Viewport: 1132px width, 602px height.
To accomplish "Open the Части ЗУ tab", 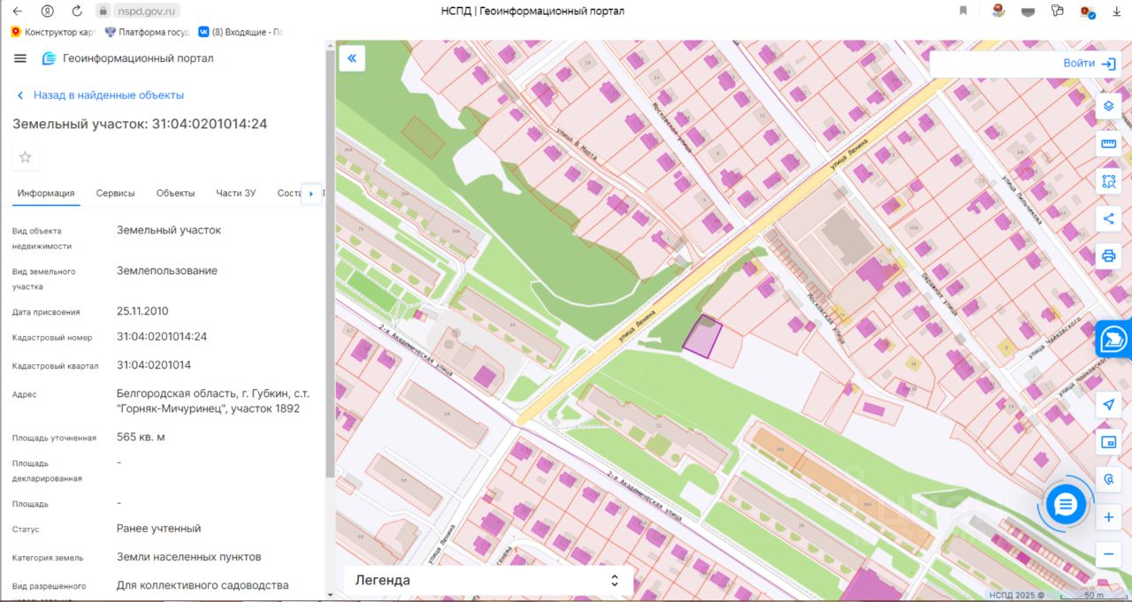I will click(x=235, y=194).
